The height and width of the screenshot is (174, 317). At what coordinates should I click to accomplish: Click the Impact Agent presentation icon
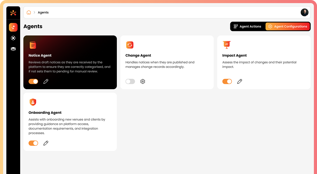coord(227,45)
